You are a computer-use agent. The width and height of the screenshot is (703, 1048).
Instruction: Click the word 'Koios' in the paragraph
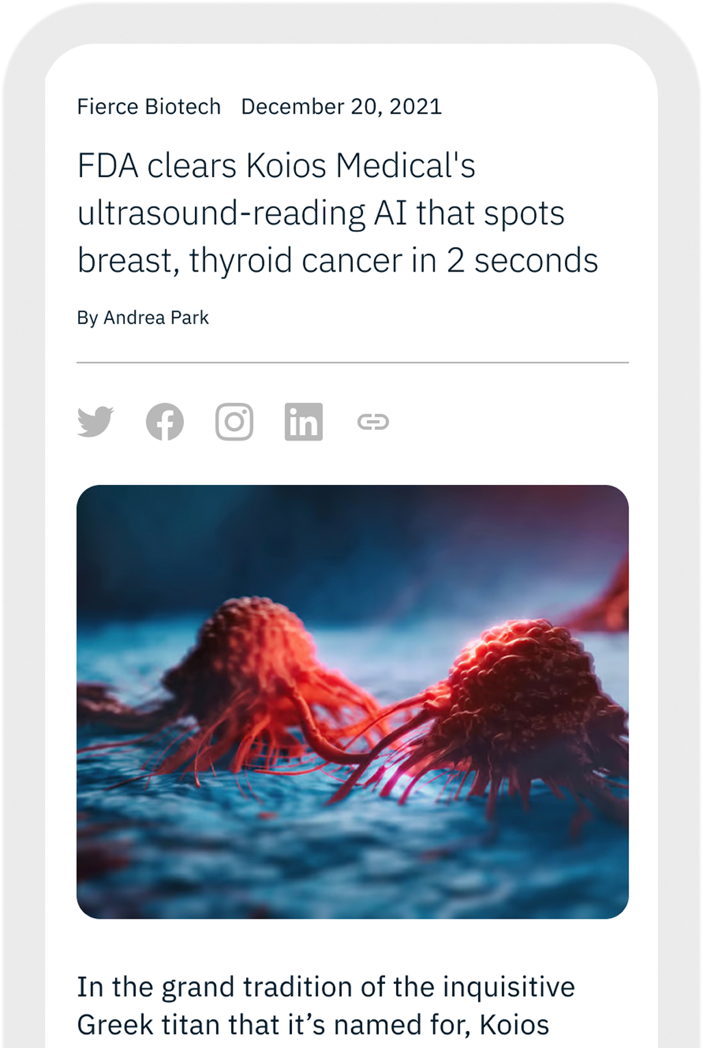click(514, 1025)
